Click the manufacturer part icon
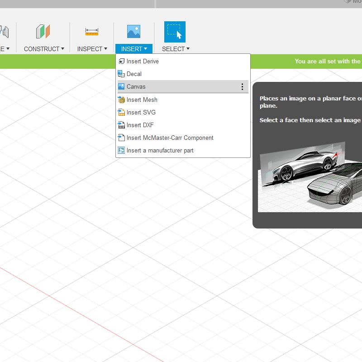362x362 pixels. pyautogui.click(x=121, y=151)
